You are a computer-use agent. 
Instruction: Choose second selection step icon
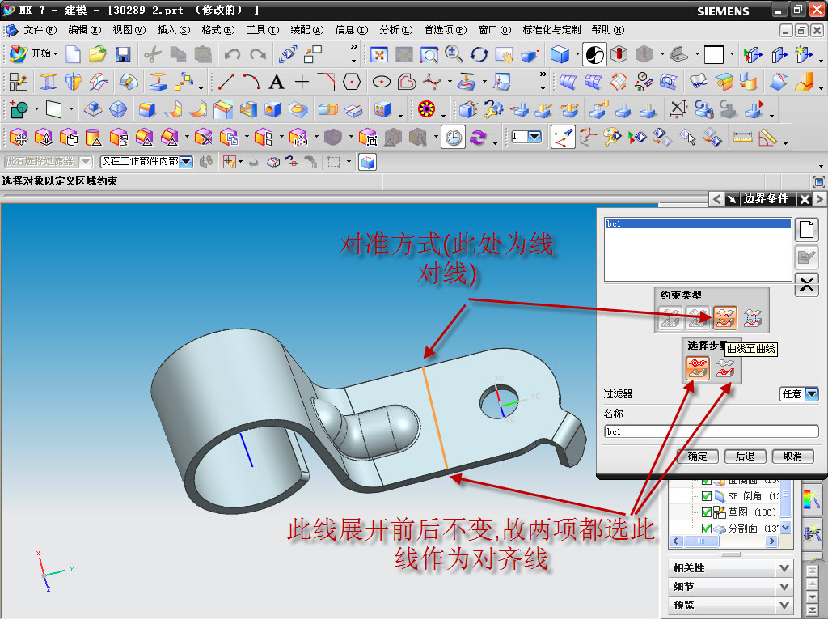tap(725, 368)
